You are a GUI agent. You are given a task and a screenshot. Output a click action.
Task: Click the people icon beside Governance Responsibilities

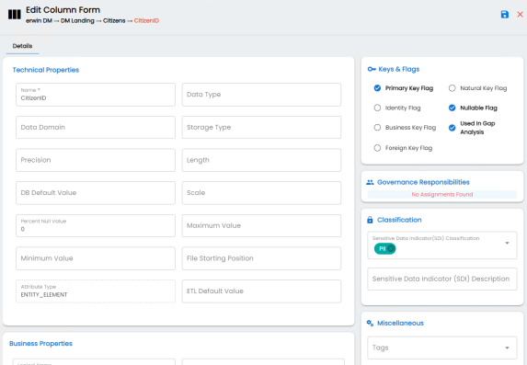tap(370, 182)
